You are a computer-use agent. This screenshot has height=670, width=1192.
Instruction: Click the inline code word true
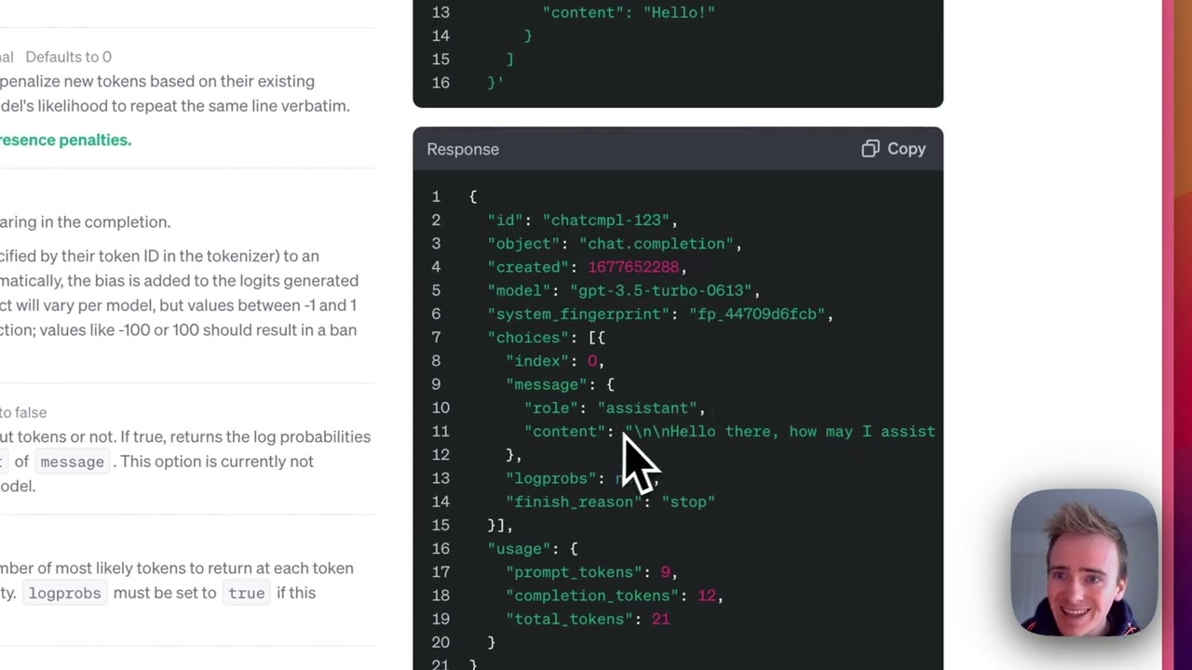247,593
